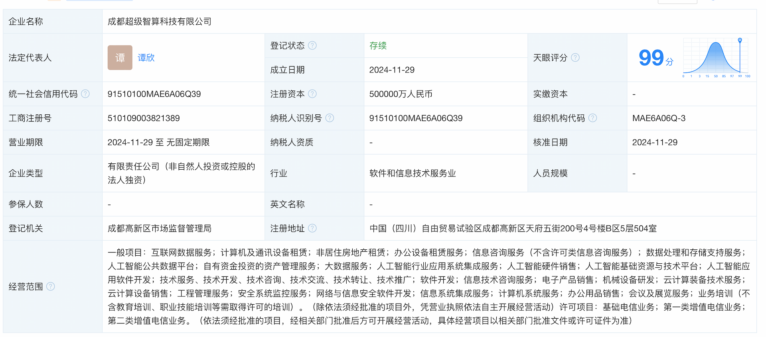The width and height of the screenshot is (766, 337).
Task: Click the score distribution bell curve chart
Action: [716, 58]
